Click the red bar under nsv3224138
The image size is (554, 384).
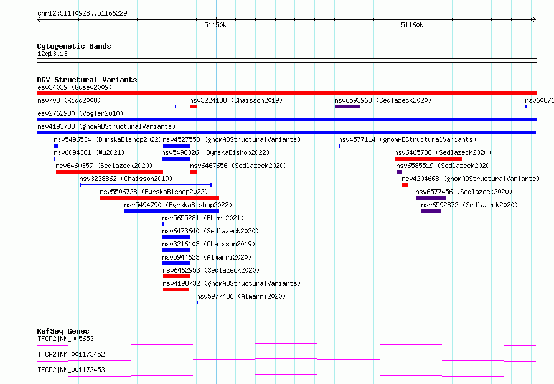pos(194,106)
